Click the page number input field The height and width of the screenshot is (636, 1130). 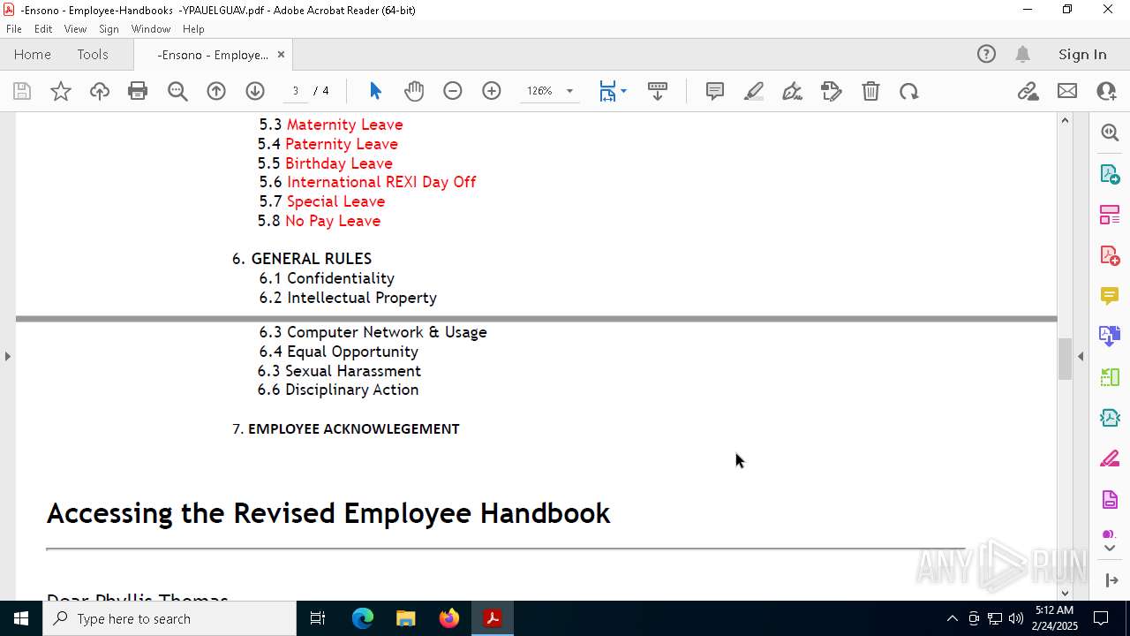[x=295, y=91]
